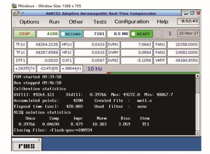The image size is (210, 154).
Task: Click the DTF1 label
Action: pos(20,61)
